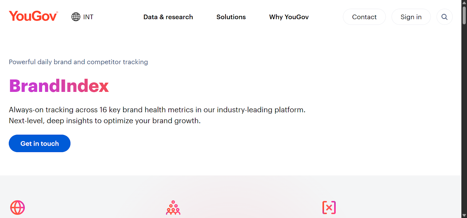The image size is (467, 218).
Task: Open the Sign in page
Action: (x=411, y=17)
